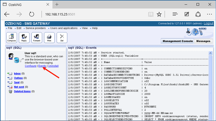Open the Service providers menu

(x=35, y=28)
